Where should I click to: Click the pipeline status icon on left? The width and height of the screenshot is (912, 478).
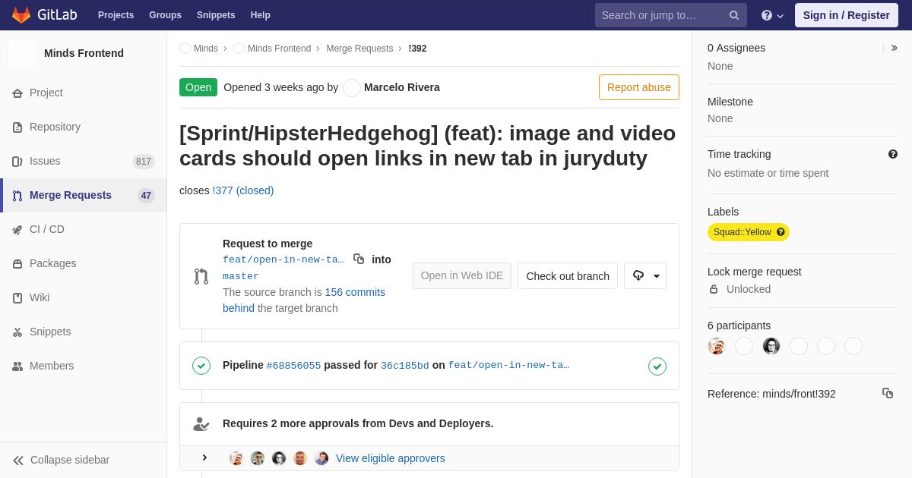coord(201,366)
